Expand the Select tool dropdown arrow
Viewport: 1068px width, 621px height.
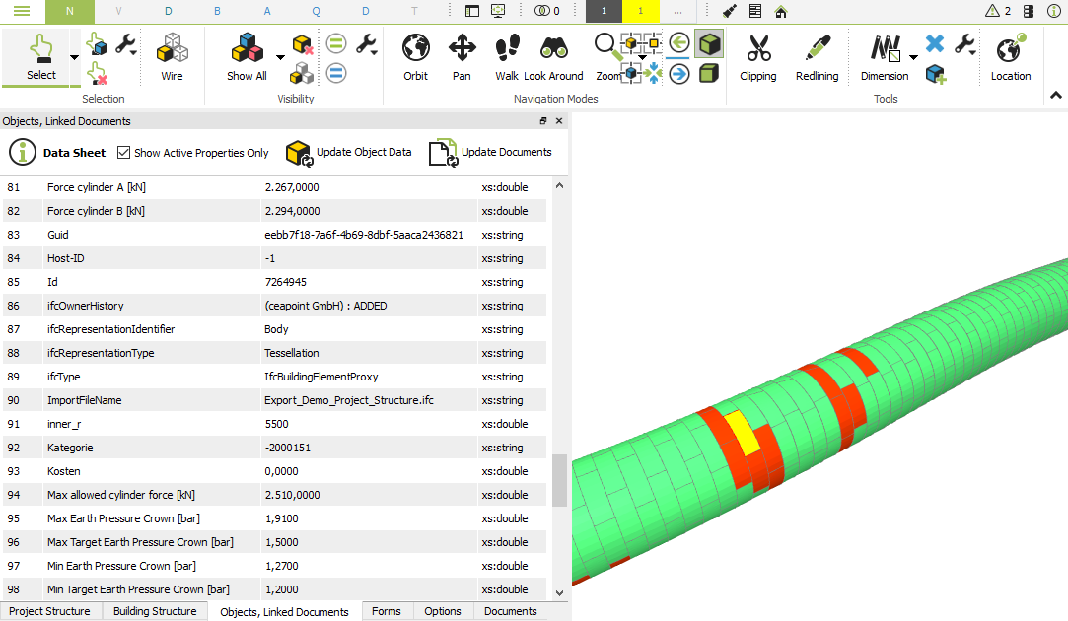(75, 58)
